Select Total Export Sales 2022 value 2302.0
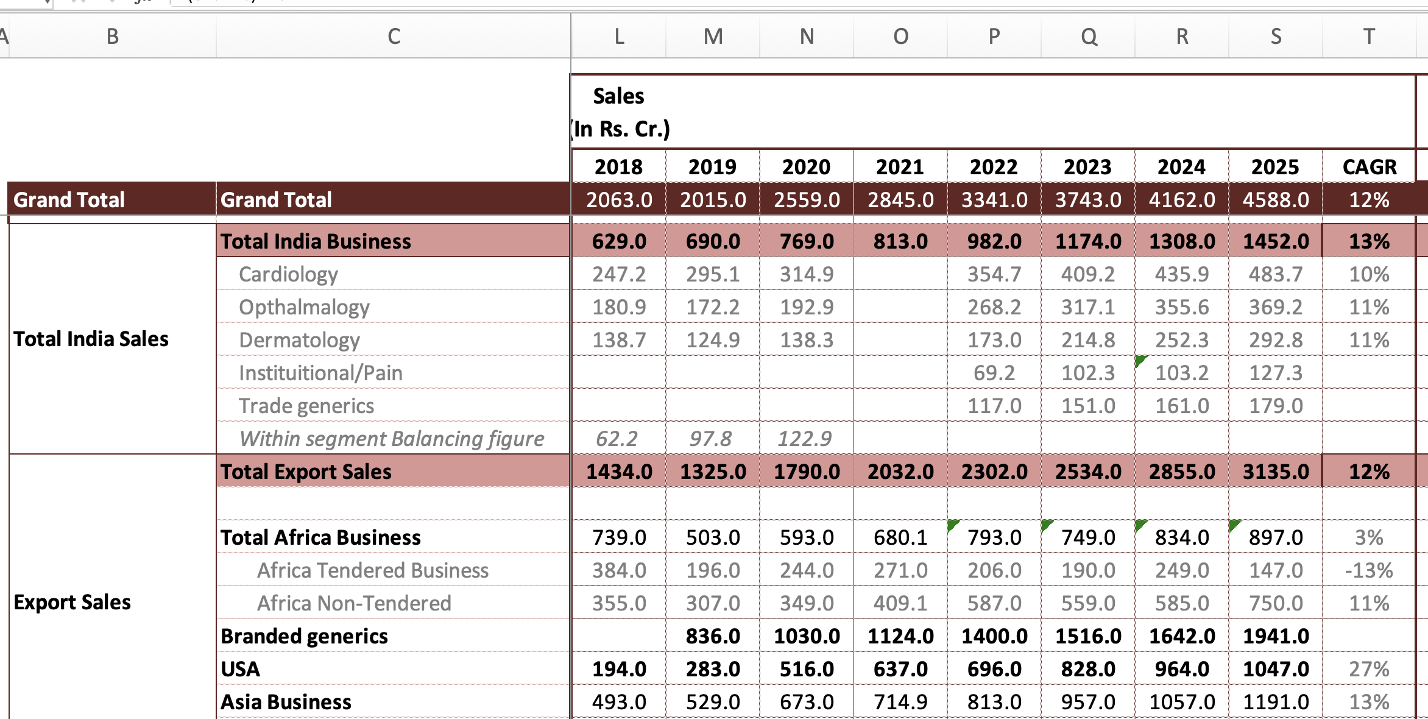The height and width of the screenshot is (719, 1428). [994, 472]
